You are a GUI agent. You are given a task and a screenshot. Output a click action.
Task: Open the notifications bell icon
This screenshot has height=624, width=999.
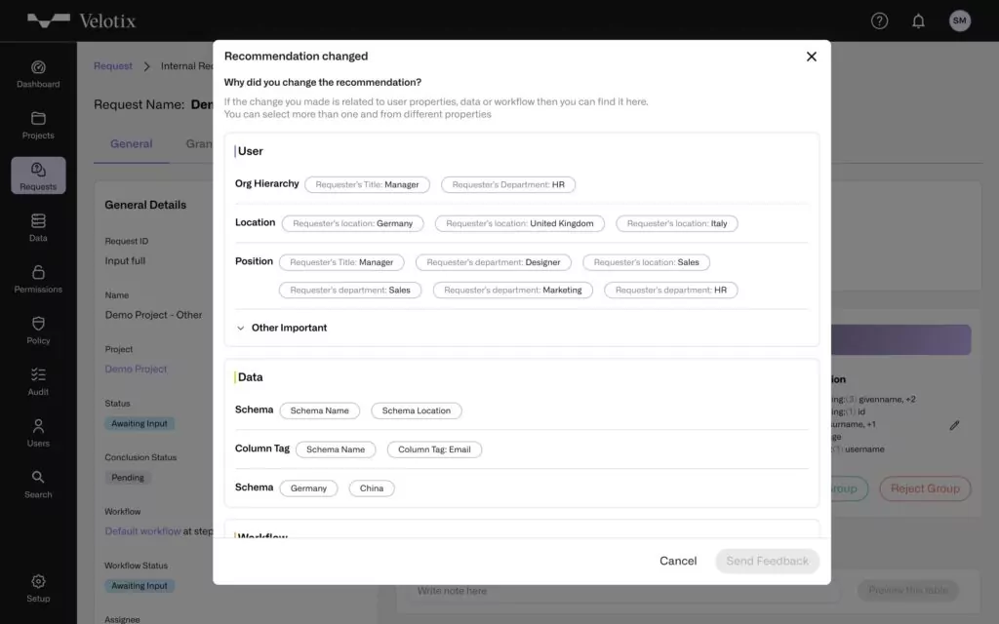click(918, 21)
